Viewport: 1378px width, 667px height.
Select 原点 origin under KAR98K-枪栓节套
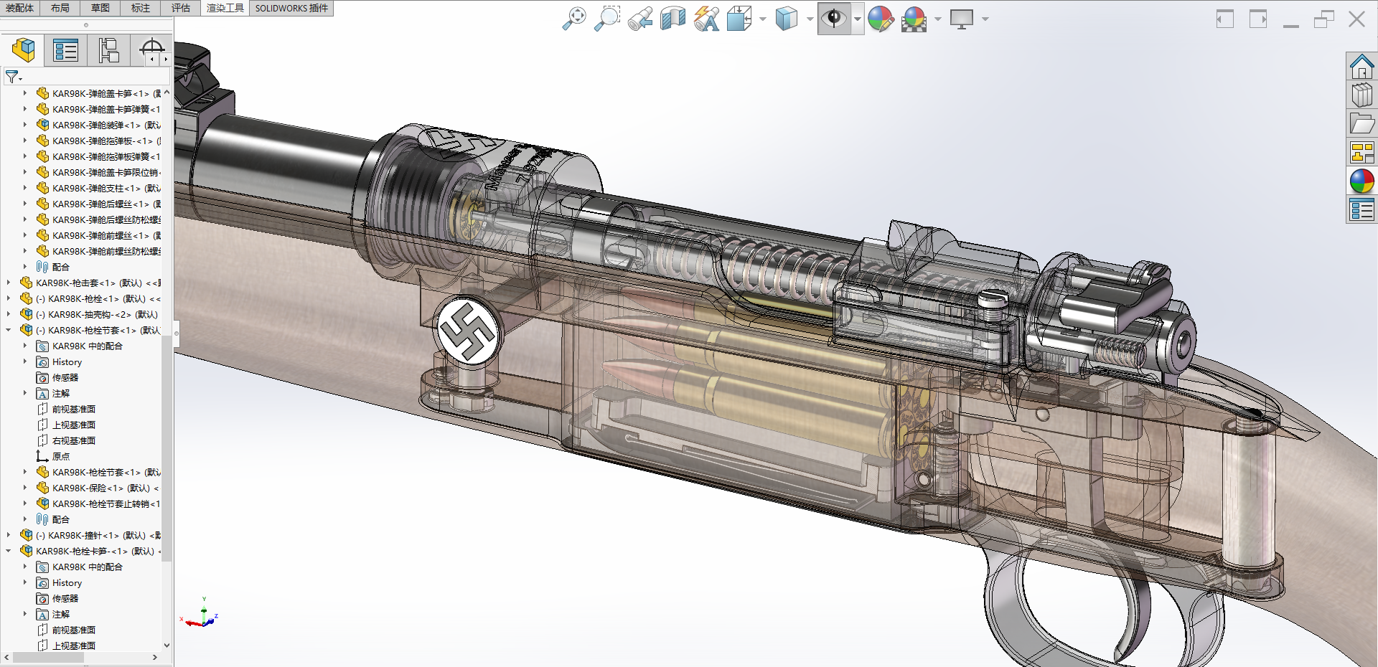pyautogui.click(x=61, y=456)
